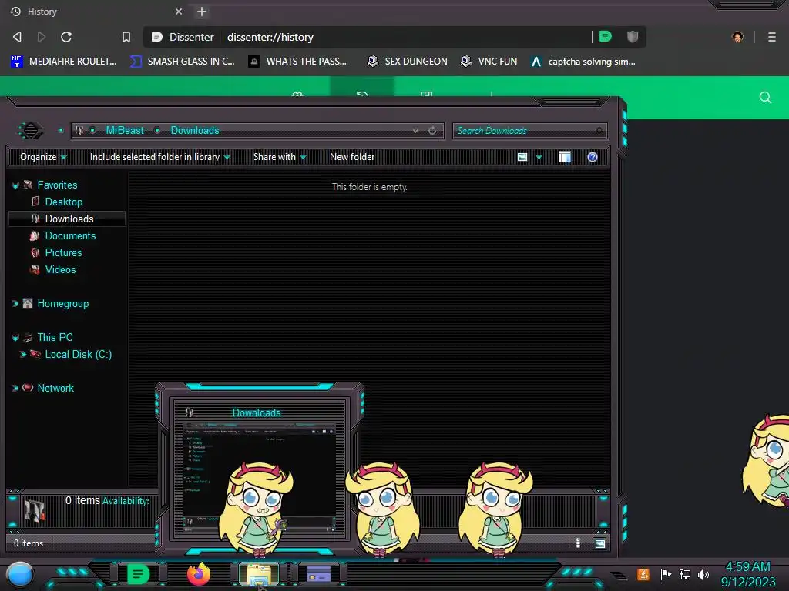Bookmark this page in Dissenter
This screenshot has width=789, height=591.
(126, 37)
